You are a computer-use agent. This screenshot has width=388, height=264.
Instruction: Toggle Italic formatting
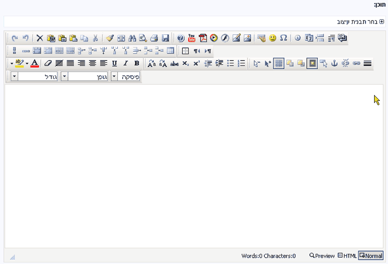pyautogui.click(x=126, y=63)
